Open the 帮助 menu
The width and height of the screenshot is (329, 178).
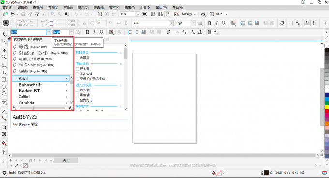[x=178, y=8]
